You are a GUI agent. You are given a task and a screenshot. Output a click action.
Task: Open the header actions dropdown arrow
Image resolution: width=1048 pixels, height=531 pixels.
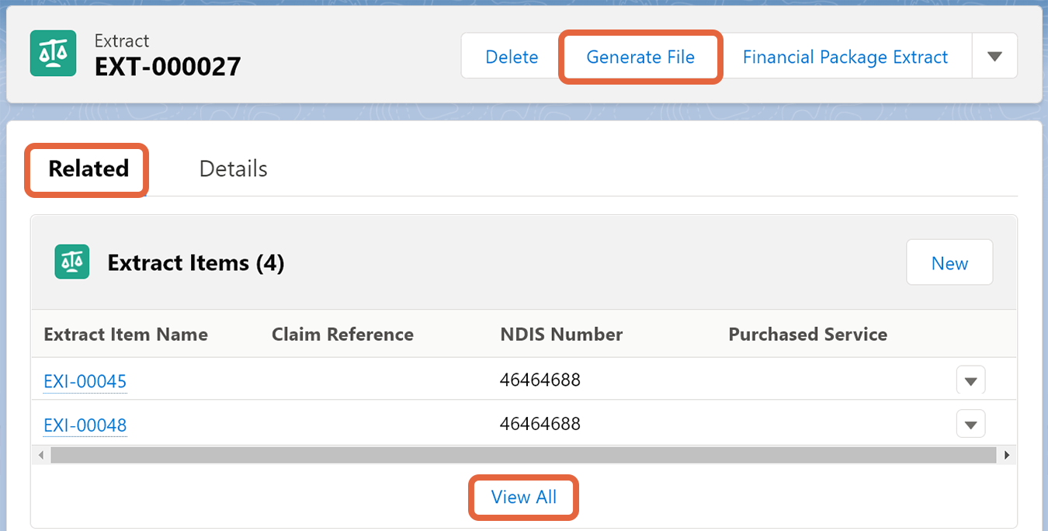(x=994, y=56)
